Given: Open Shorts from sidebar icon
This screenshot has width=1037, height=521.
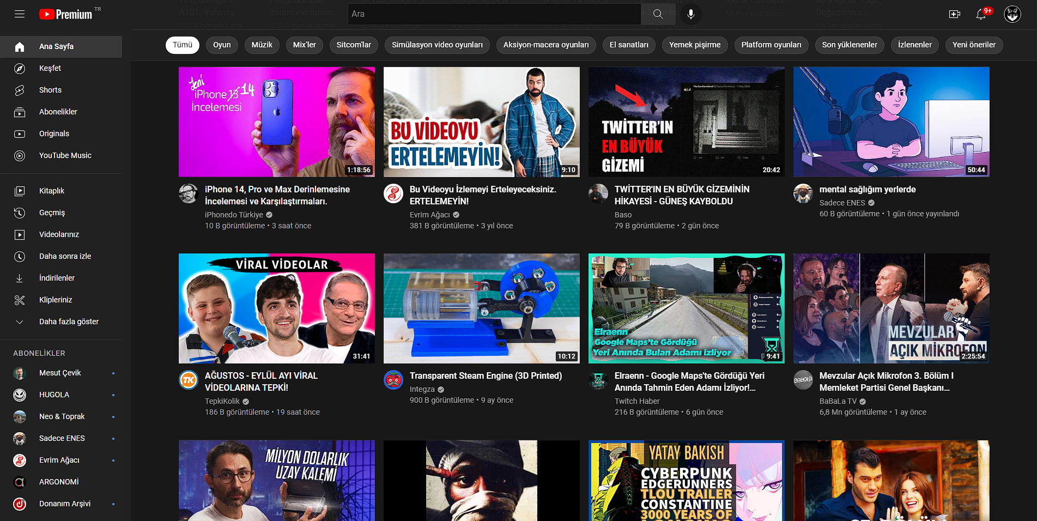Looking at the screenshot, I should (20, 90).
